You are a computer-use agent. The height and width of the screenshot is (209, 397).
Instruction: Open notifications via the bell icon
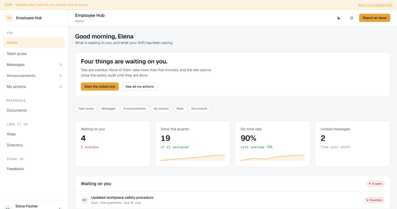point(352,18)
